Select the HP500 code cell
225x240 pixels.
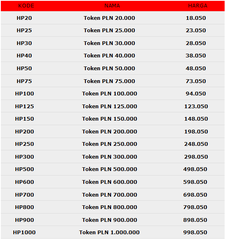click(24, 169)
